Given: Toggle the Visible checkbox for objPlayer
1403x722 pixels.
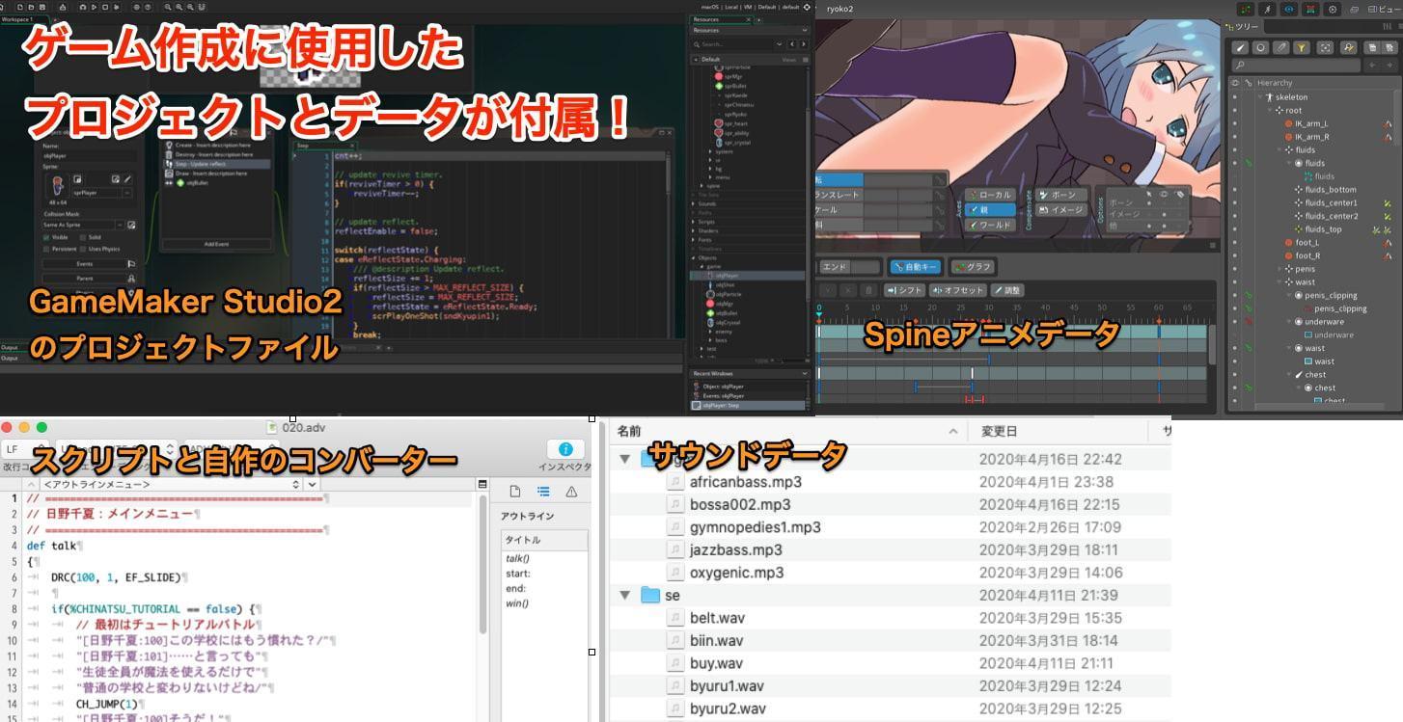Looking at the screenshot, I should 46,236.
